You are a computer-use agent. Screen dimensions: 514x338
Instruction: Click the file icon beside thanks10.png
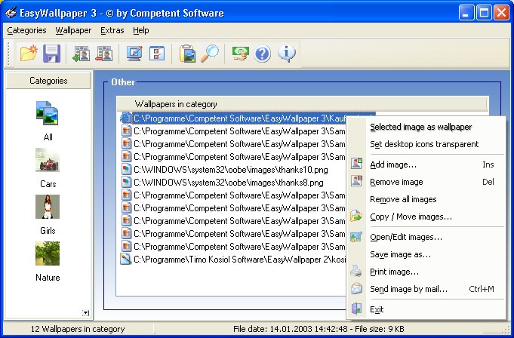126,170
